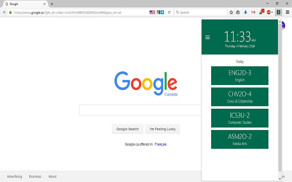Click the popup scrollbar down arrow
This screenshot has width=292, height=182.
click(280, 179)
